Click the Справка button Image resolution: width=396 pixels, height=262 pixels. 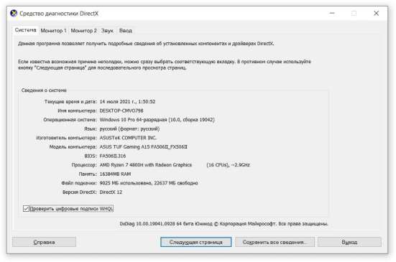[x=44, y=242]
